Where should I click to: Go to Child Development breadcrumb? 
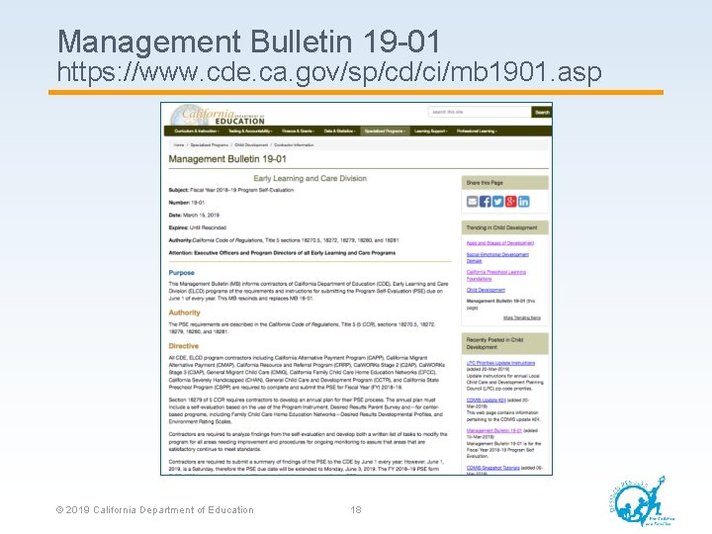[x=251, y=144]
